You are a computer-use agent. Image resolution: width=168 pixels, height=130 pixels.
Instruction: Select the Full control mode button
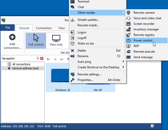click(36, 40)
